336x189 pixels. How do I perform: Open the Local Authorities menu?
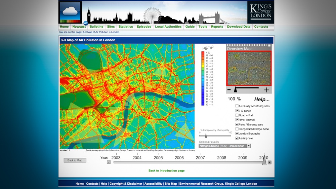pos(168,27)
